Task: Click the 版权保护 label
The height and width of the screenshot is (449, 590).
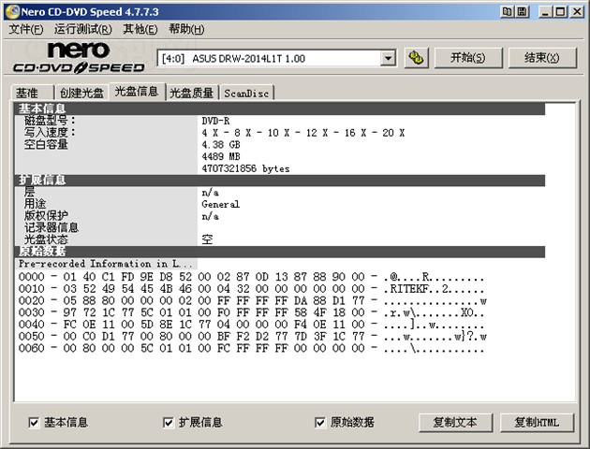Action: (46, 216)
